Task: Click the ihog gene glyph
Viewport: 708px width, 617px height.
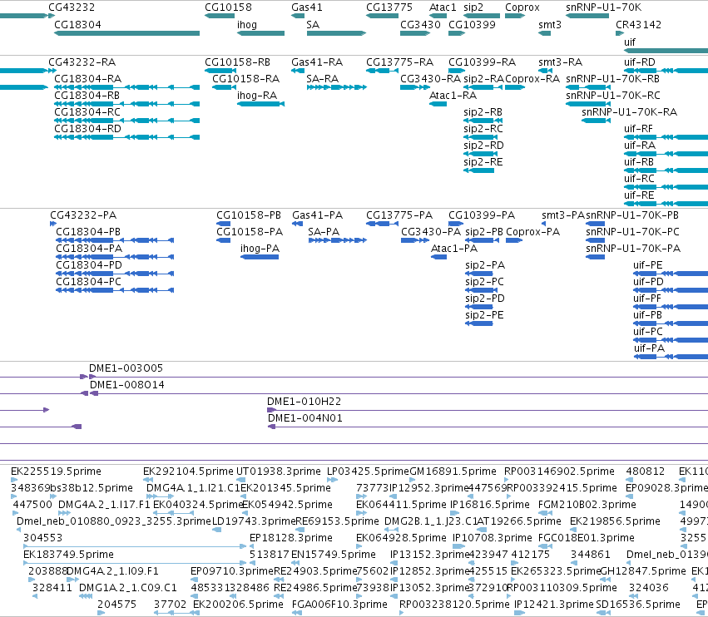Action: click(x=261, y=33)
